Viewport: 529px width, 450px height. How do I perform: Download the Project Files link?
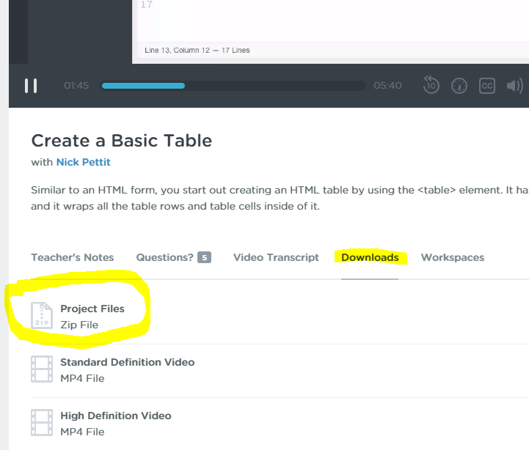(92, 309)
